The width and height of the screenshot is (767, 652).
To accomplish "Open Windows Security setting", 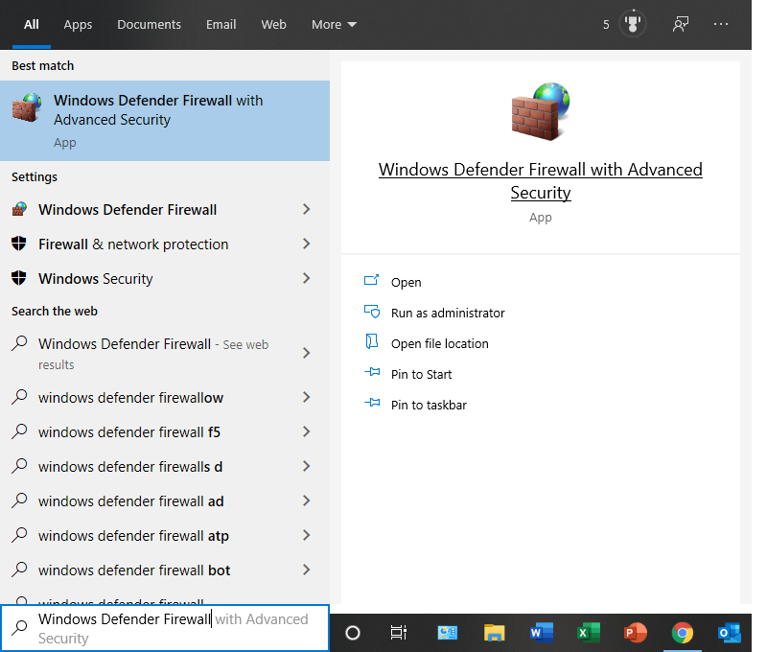I will (x=146, y=278).
